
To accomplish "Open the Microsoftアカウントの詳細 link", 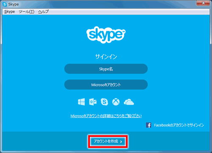I will pyautogui.click(x=106, y=116).
